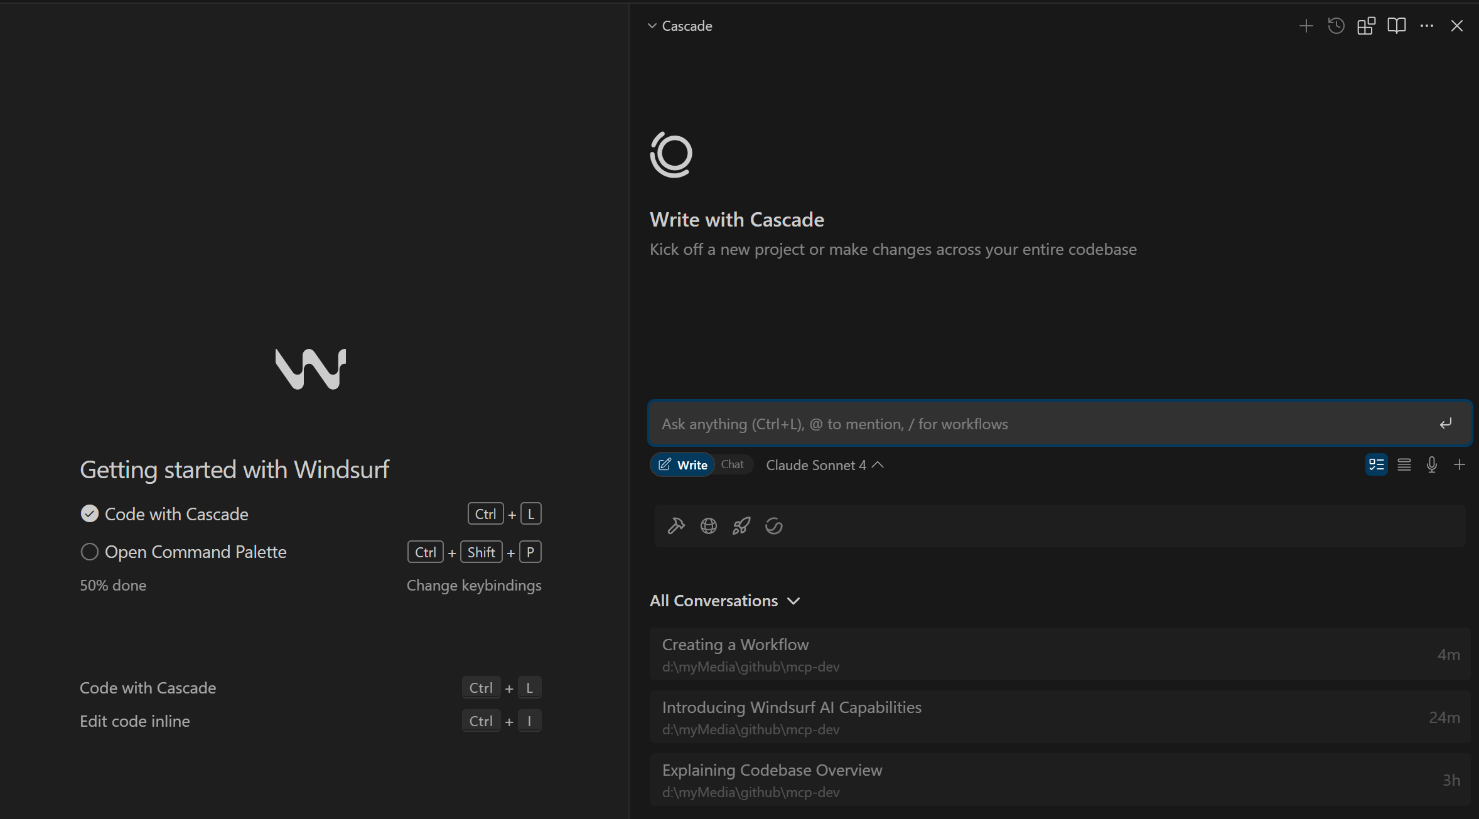Start a new Cascade conversation with plus icon

(1306, 26)
